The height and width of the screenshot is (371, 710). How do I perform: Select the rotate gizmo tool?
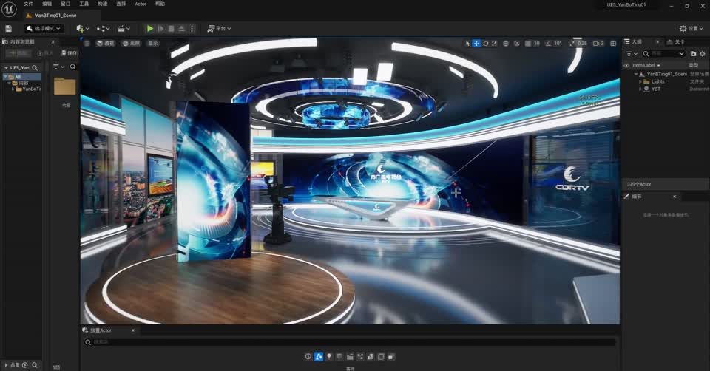[485, 44]
